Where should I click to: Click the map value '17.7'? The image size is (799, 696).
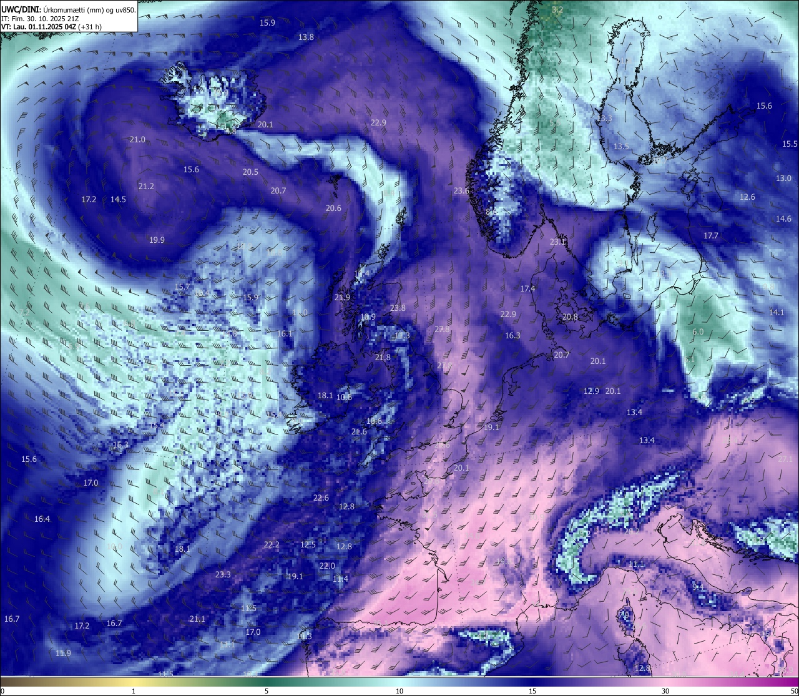click(711, 236)
